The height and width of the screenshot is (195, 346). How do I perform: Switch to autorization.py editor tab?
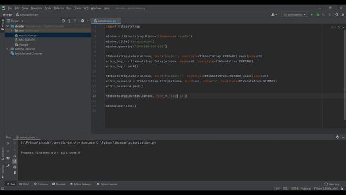coord(107,21)
